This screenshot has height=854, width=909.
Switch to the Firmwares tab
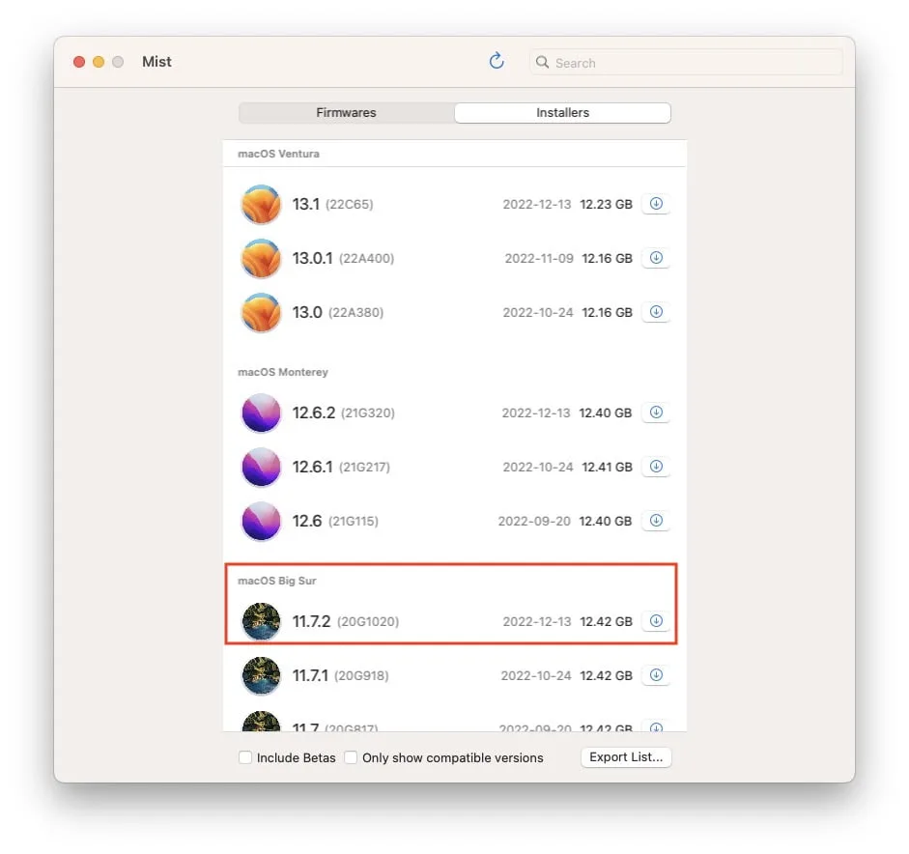point(346,112)
